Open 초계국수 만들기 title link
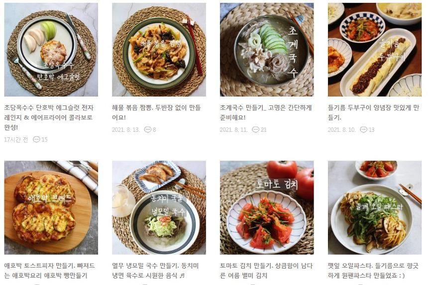This screenshot has height=285, width=434. pos(266,112)
